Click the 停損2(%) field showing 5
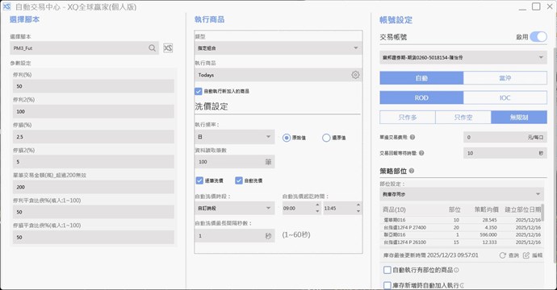The width and height of the screenshot is (557, 290). [x=94, y=162]
